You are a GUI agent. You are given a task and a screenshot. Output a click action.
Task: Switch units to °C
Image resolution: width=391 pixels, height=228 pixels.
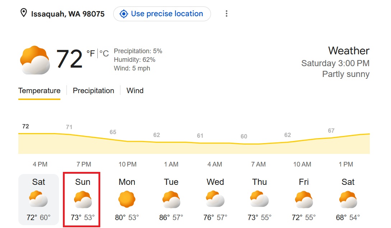pos(104,53)
